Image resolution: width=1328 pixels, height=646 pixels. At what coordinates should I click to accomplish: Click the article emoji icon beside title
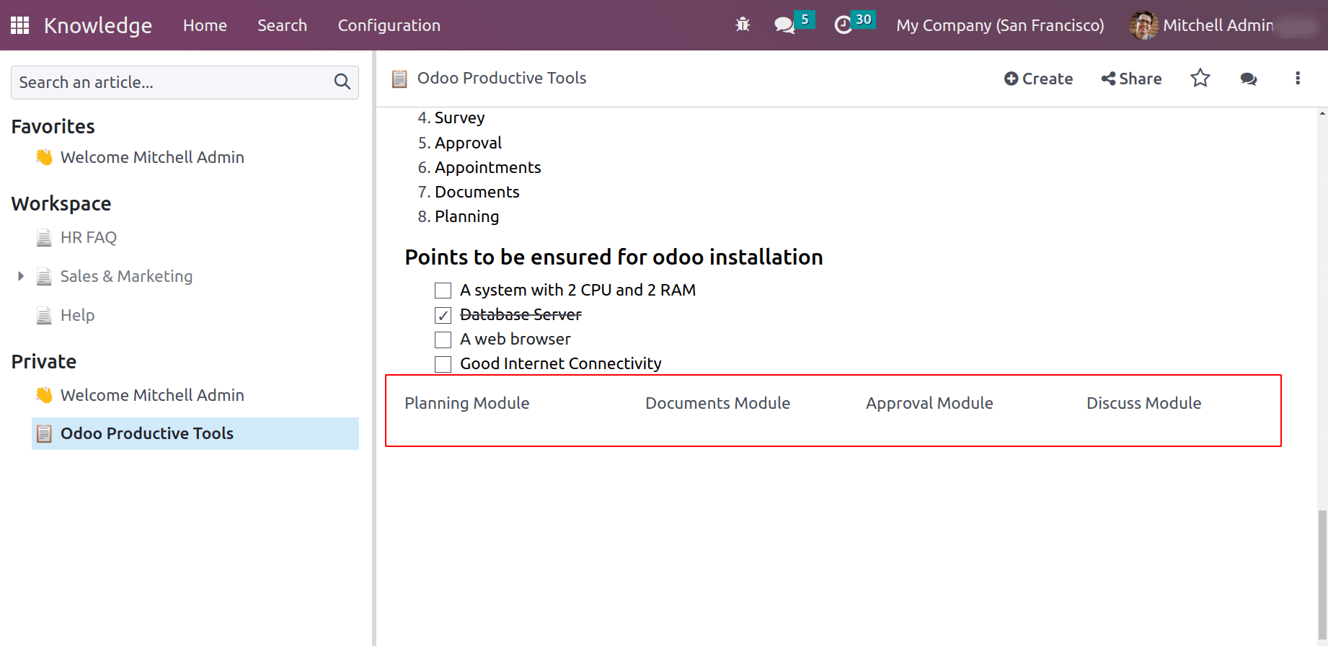coord(399,79)
